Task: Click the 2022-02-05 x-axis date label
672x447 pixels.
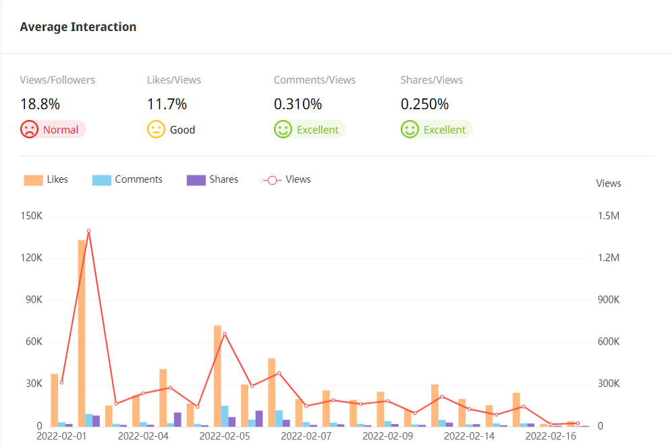Action: pos(225,436)
